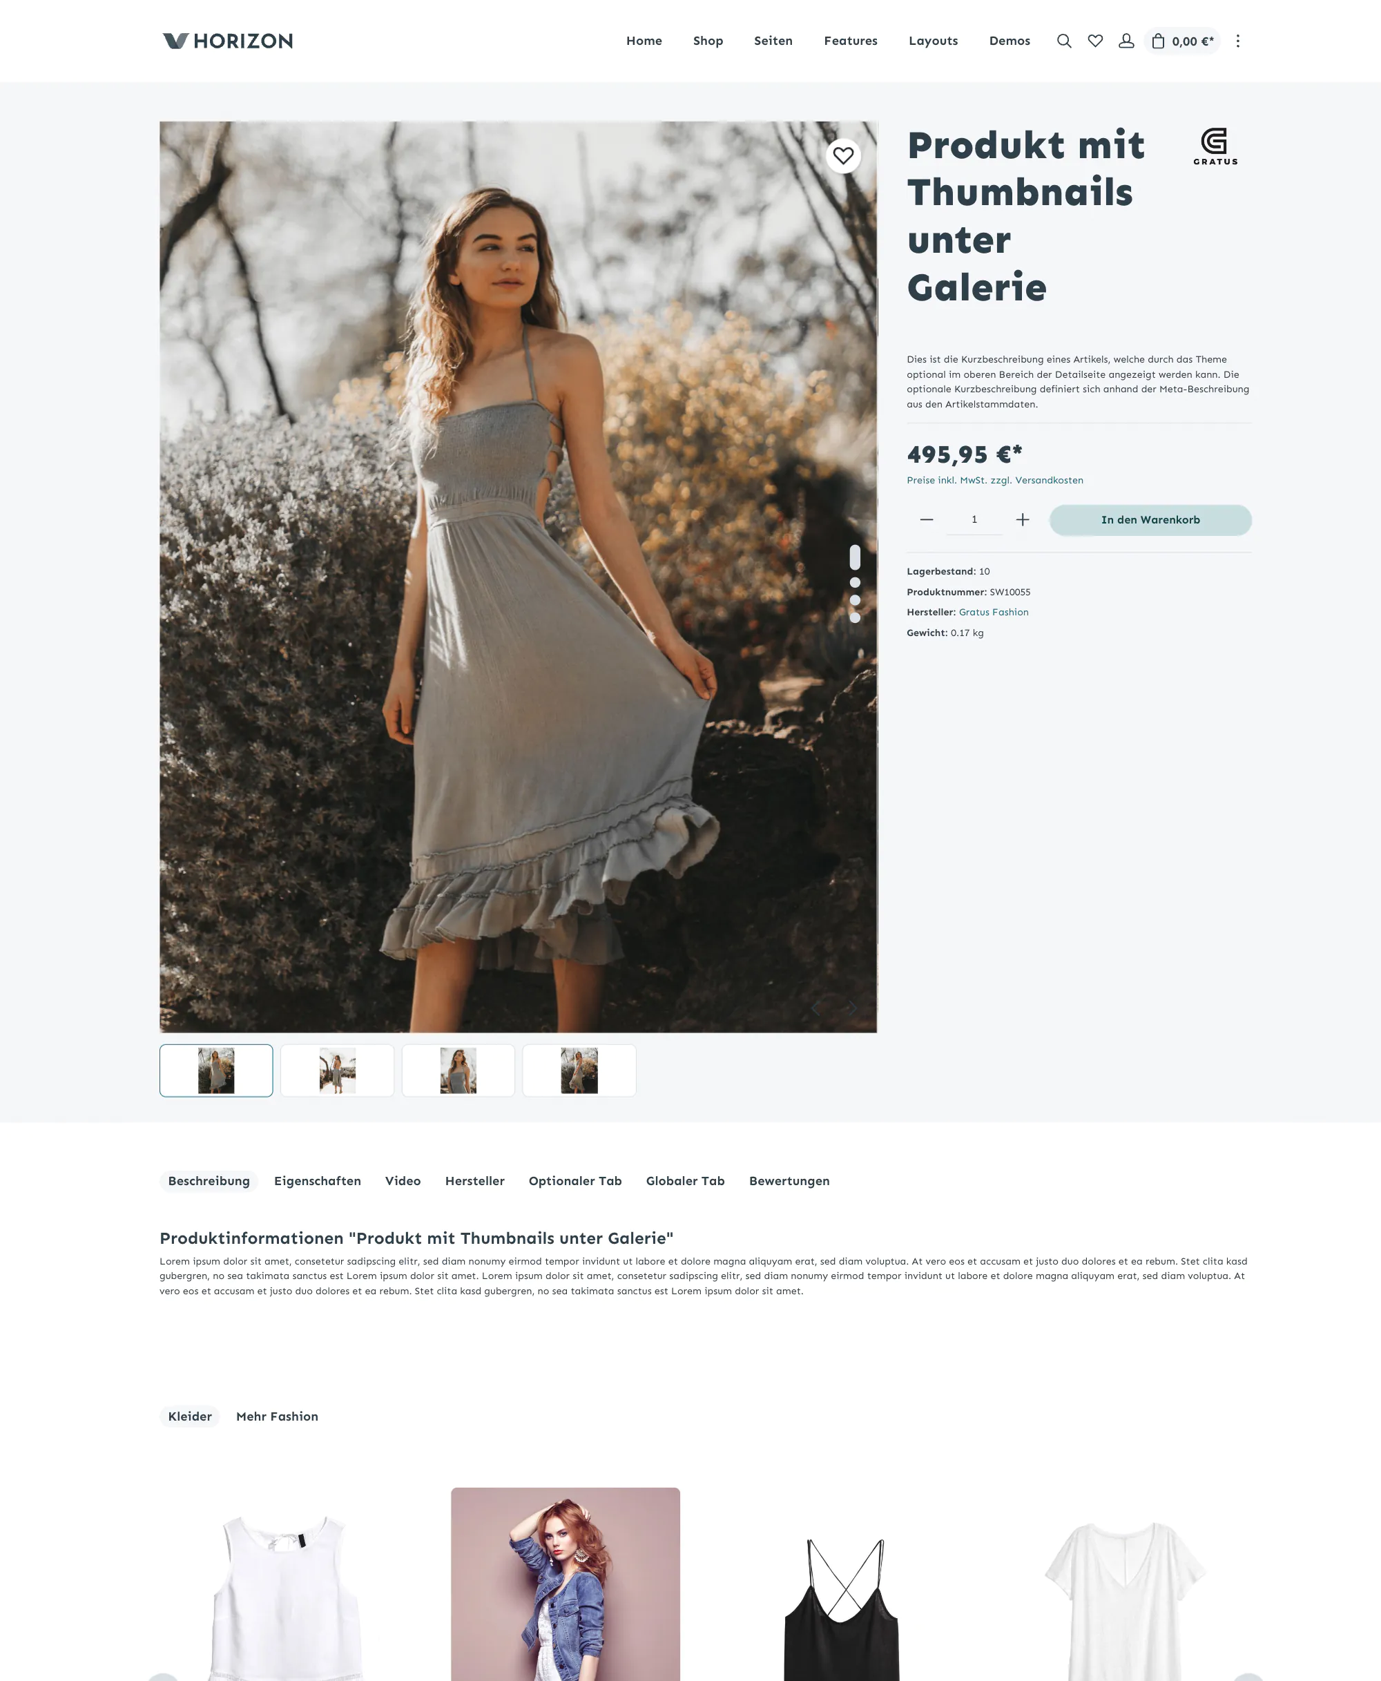Switch to the Bewertungen tab
The image size is (1381, 1681).
point(789,1180)
